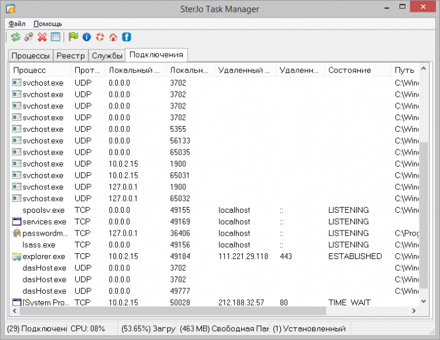
Task: Click the green flag toolbar icon
Action: coord(73,37)
